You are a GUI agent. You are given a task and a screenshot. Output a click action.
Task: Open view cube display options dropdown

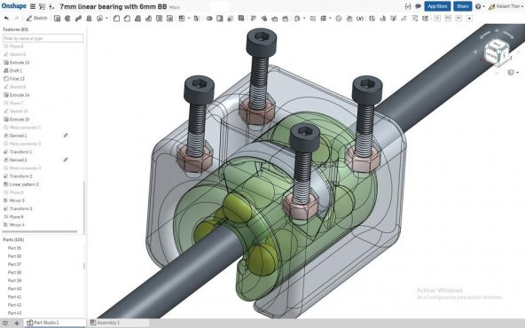pos(513,73)
